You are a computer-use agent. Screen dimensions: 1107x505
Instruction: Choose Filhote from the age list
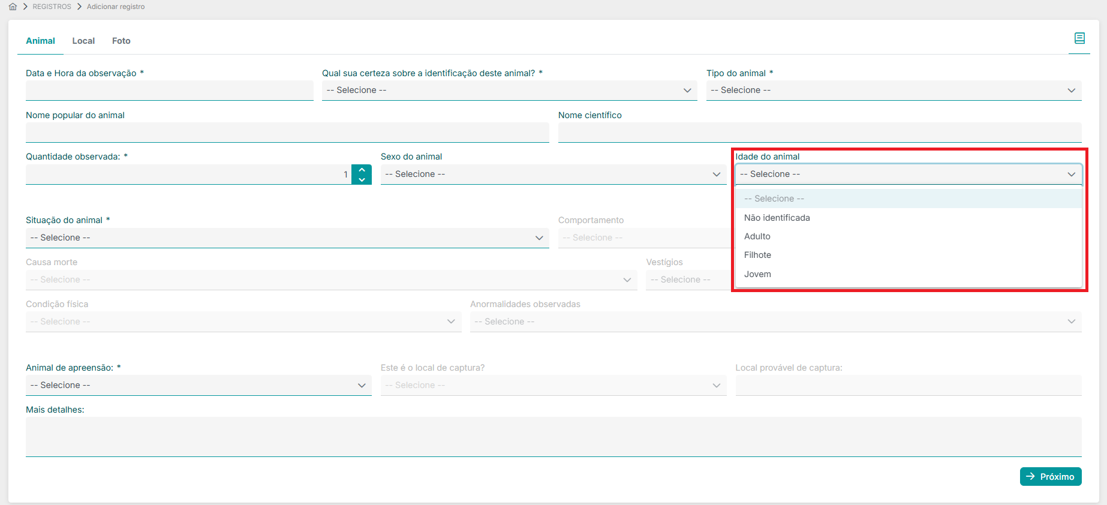click(758, 255)
